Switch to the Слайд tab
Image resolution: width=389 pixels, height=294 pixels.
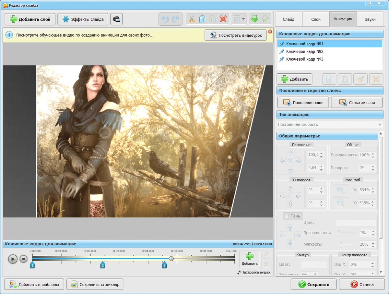tap(289, 19)
